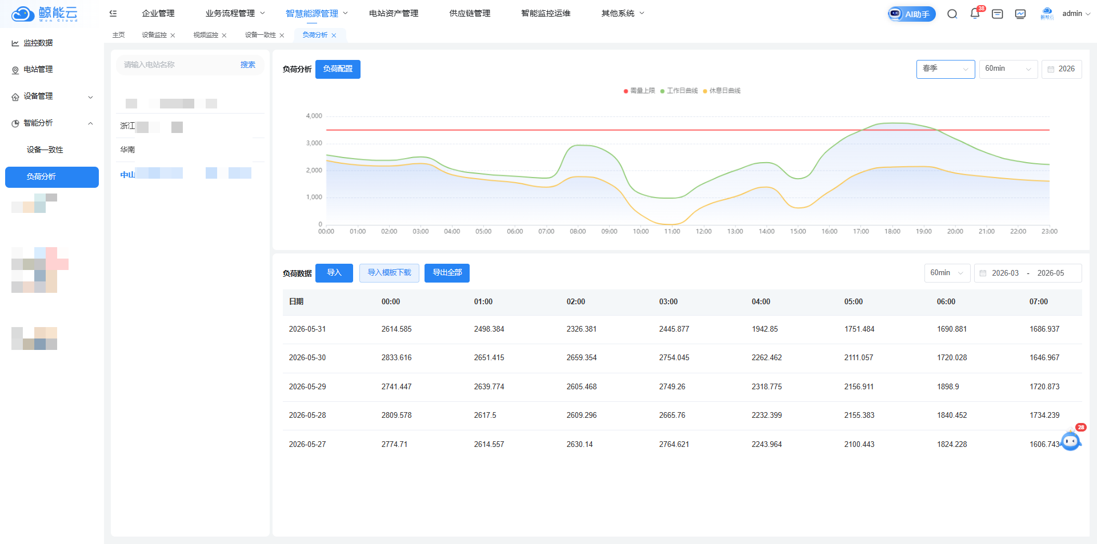The height and width of the screenshot is (544, 1097).
Task: Toggle 需量上限 legend series
Action: point(639,91)
